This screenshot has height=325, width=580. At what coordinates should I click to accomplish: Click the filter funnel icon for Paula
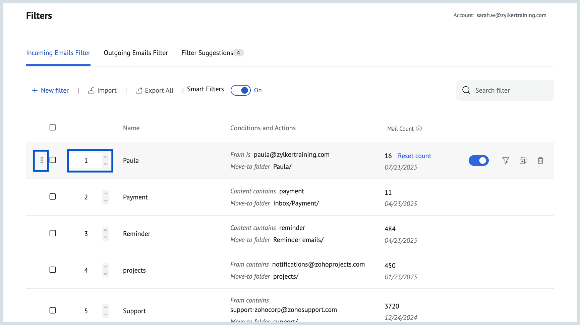tap(506, 160)
